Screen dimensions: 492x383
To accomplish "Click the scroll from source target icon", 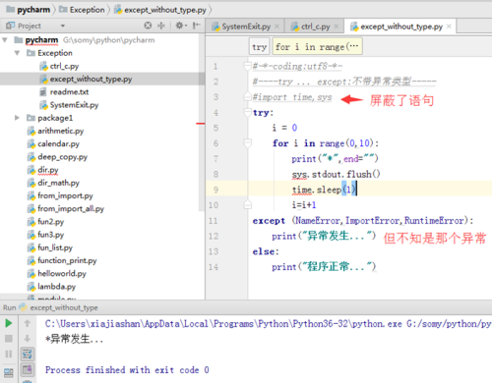I will [148, 26].
